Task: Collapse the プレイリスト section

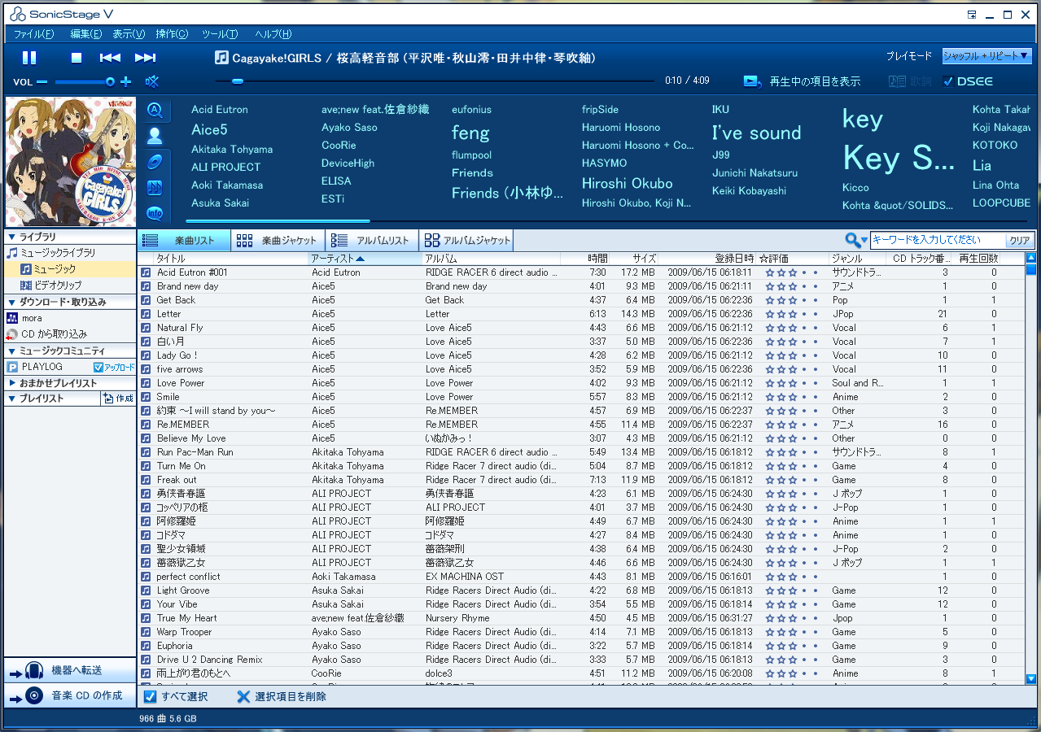Action: click(x=12, y=399)
